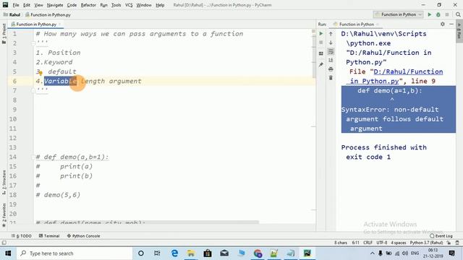Open the Windows Start menu
The image size is (463, 260).
8,253
